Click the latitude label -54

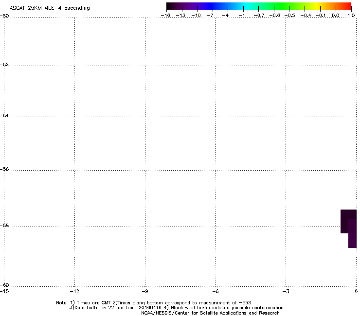coord(4,115)
